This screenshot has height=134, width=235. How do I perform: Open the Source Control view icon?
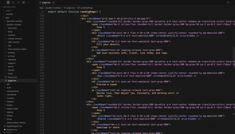18,2
